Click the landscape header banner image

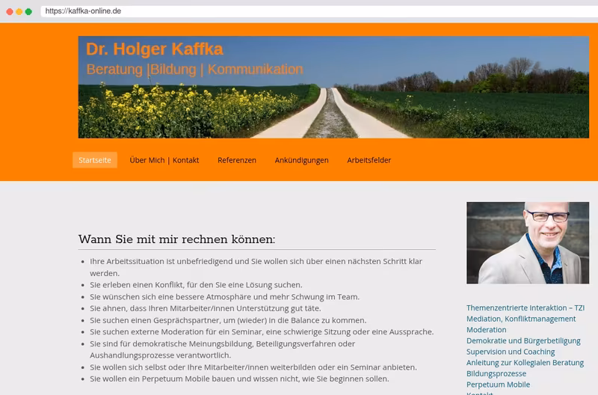(333, 87)
